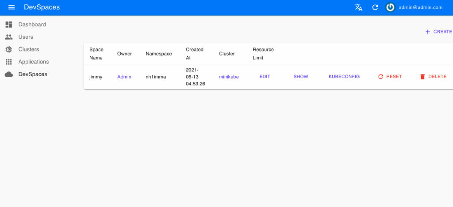Open the Admin owner link

[x=124, y=77]
